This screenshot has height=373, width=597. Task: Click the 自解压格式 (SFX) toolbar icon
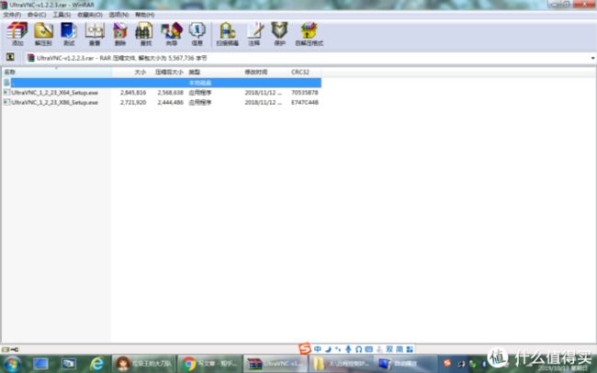tap(309, 33)
